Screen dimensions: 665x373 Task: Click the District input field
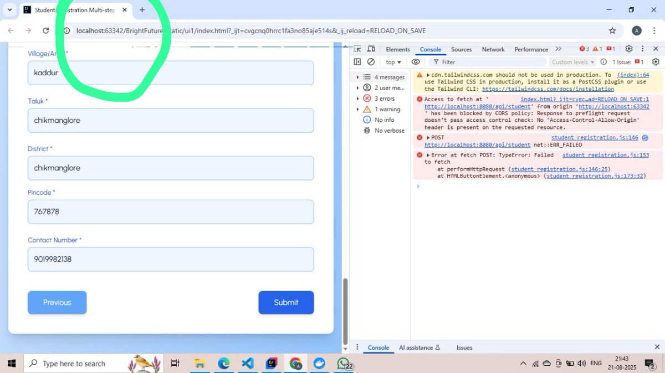(x=171, y=168)
